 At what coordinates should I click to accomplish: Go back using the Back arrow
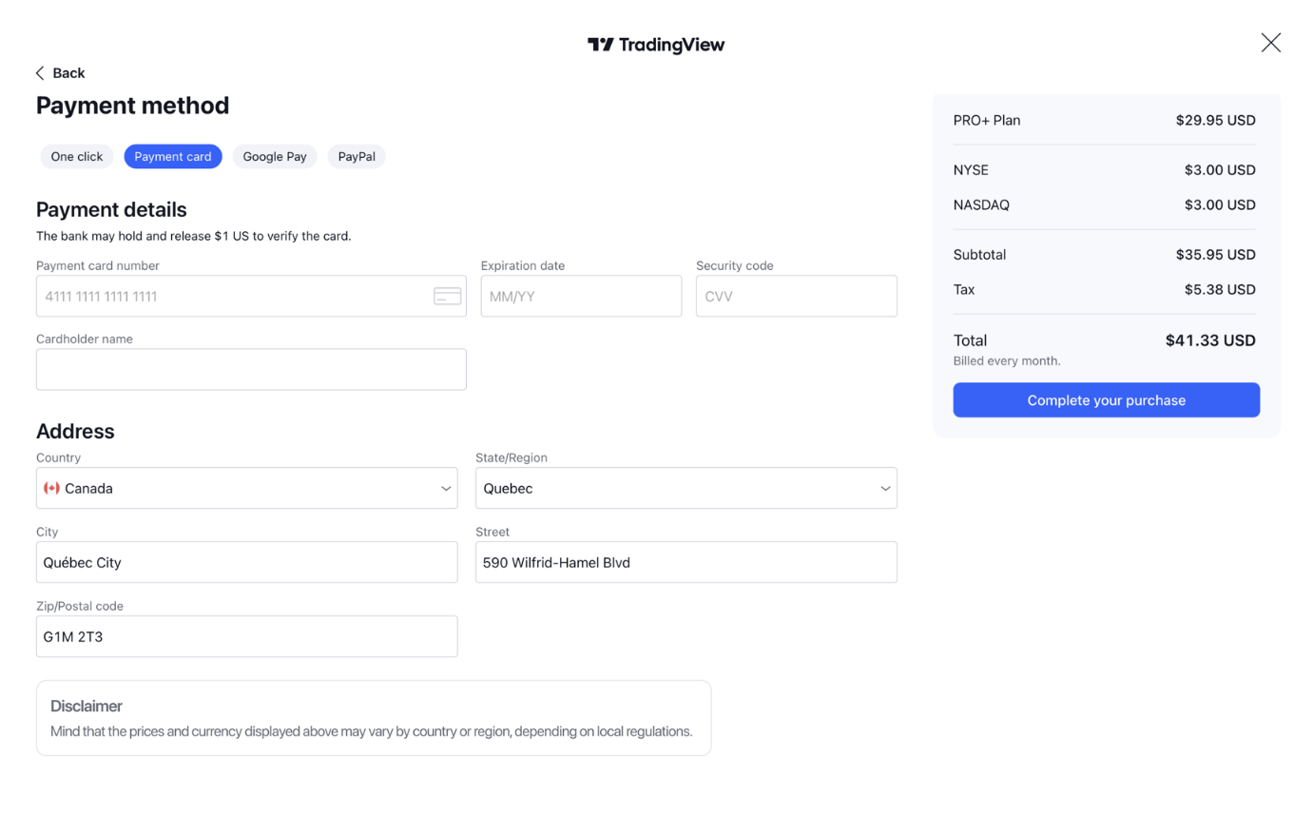(x=61, y=73)
